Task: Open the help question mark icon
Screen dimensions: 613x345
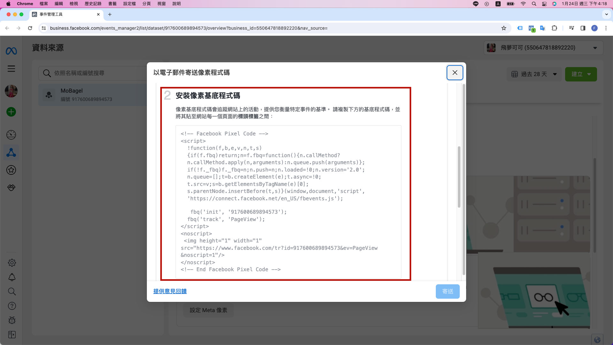Action: (12, 306)
